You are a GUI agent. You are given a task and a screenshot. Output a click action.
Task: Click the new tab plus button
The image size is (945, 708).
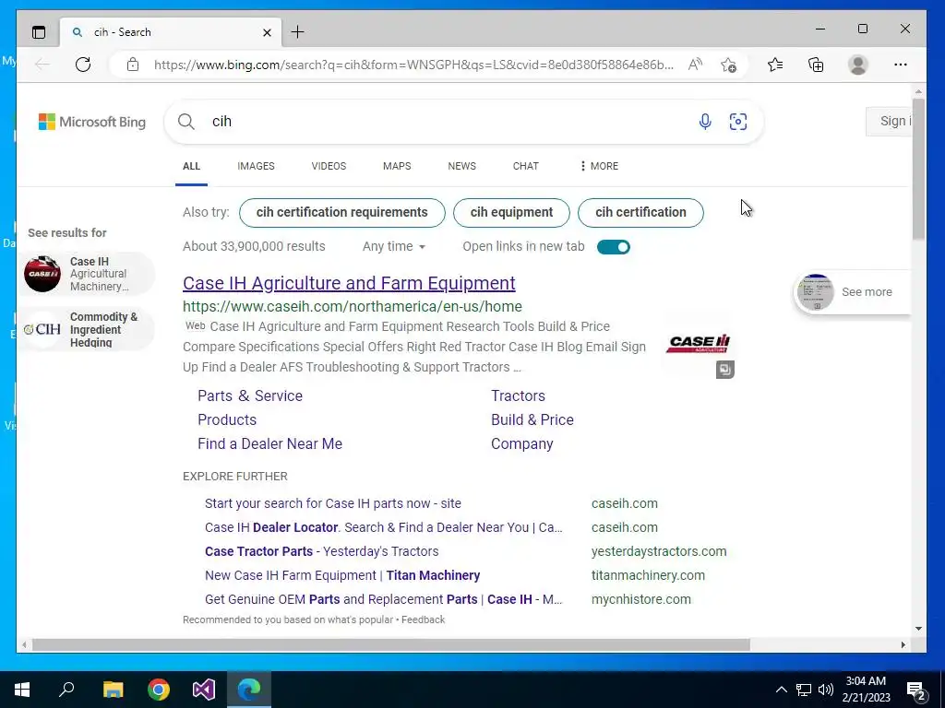(x=298, y=32)
